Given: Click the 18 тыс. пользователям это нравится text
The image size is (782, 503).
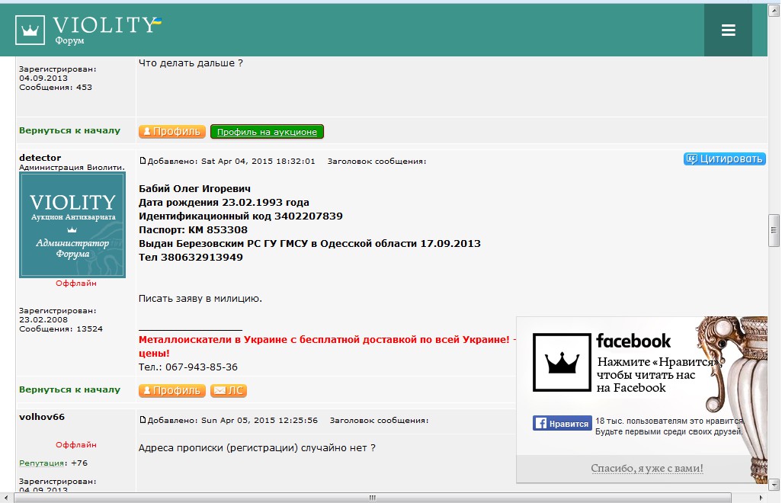Looking at the screenshot, I should pos(669,421).
